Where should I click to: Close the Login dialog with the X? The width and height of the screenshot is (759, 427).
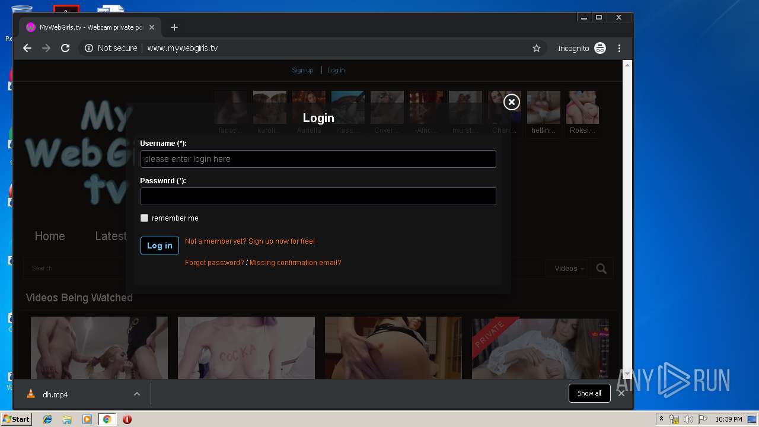511,102
